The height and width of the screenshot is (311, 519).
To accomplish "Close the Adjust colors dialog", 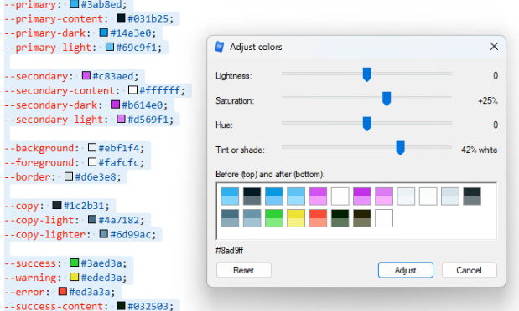I will pyautogui.click(x=494, y=47).
